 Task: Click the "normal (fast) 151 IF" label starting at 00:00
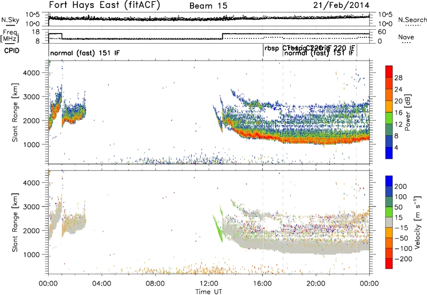point(85,53)
